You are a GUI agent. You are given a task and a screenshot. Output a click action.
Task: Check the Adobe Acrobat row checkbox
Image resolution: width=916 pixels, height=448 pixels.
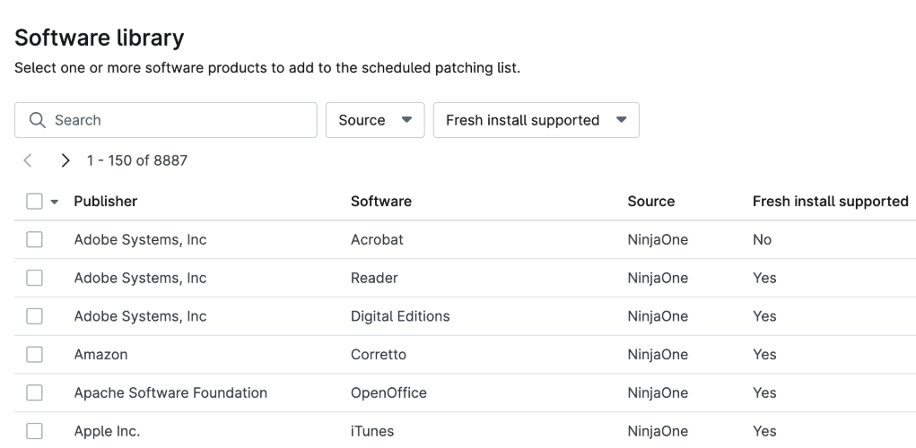click(34, 240)
